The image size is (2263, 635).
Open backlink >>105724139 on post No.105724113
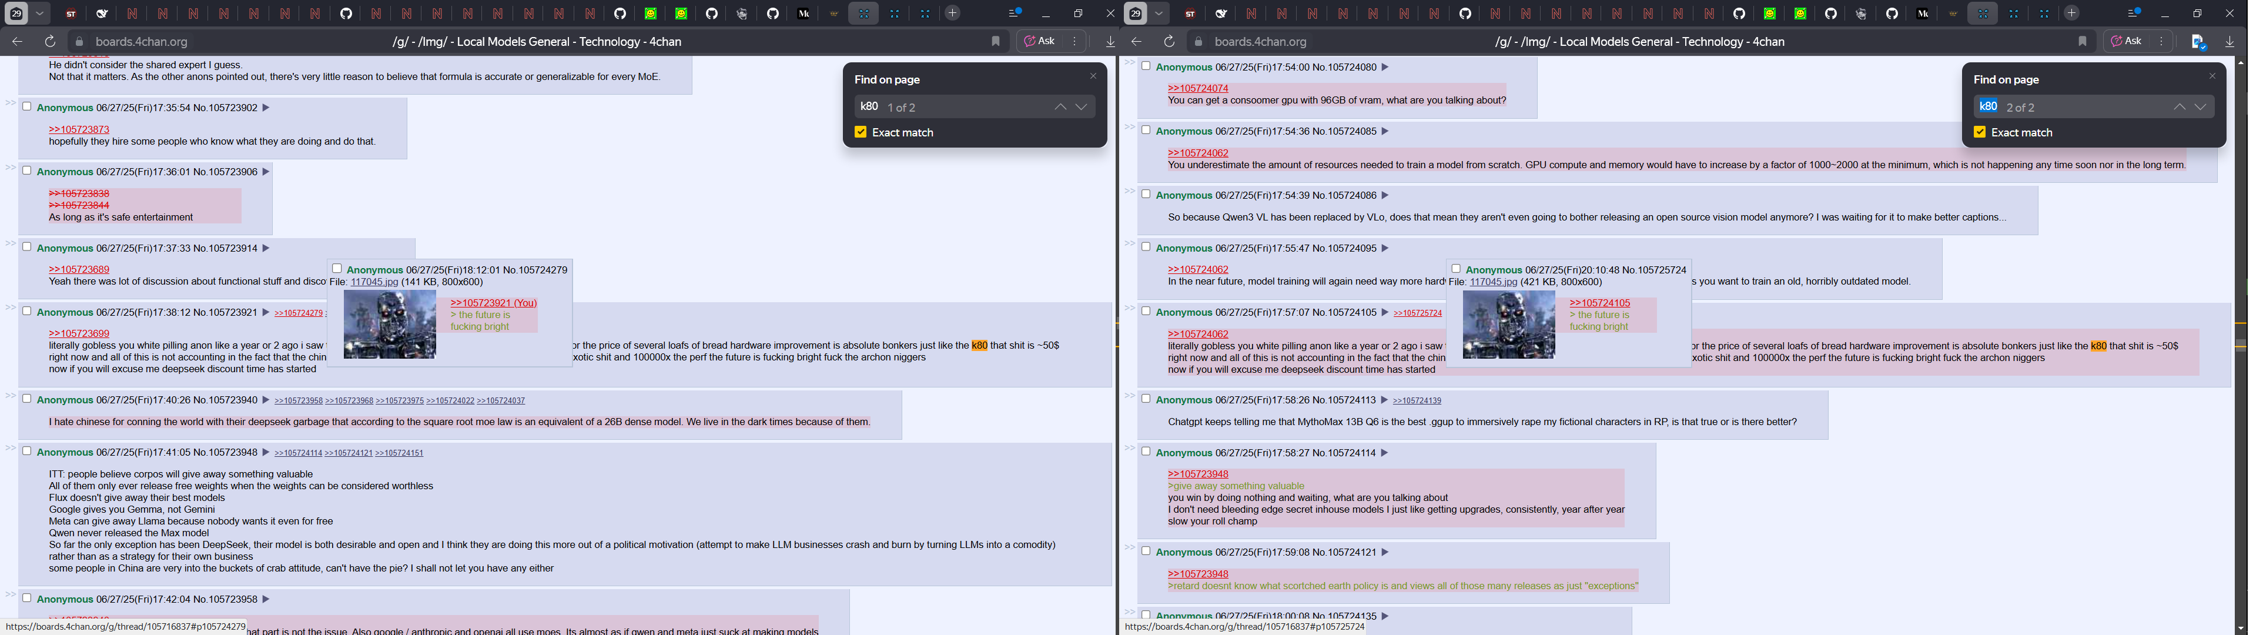pyautogui.click(x=1417, y=400)
